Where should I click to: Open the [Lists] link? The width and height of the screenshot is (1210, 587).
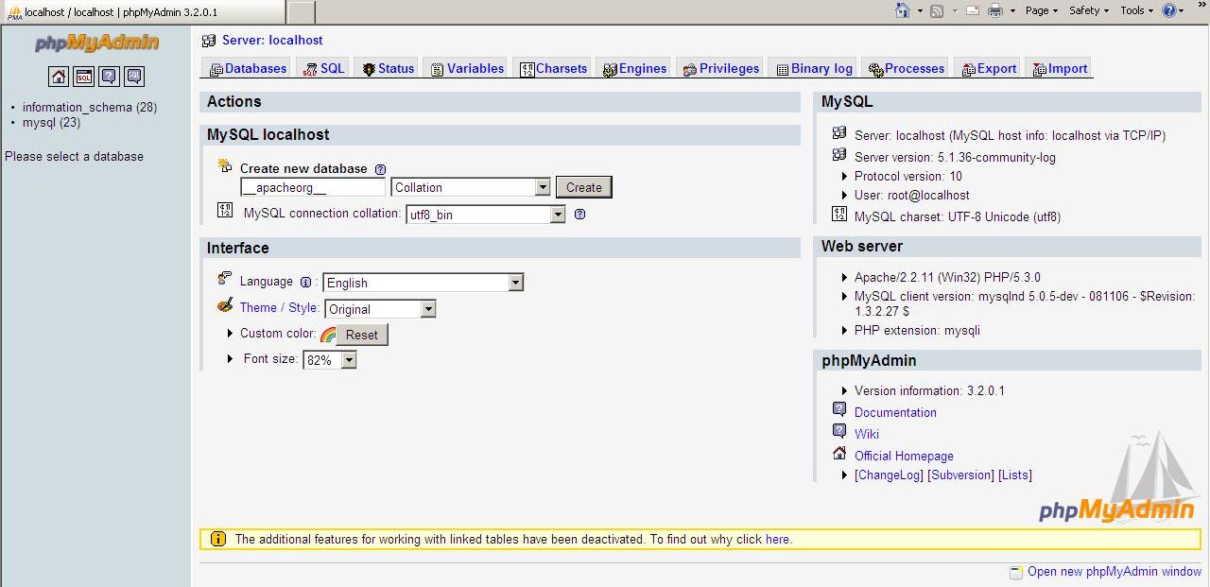[x=1015, y=475]
